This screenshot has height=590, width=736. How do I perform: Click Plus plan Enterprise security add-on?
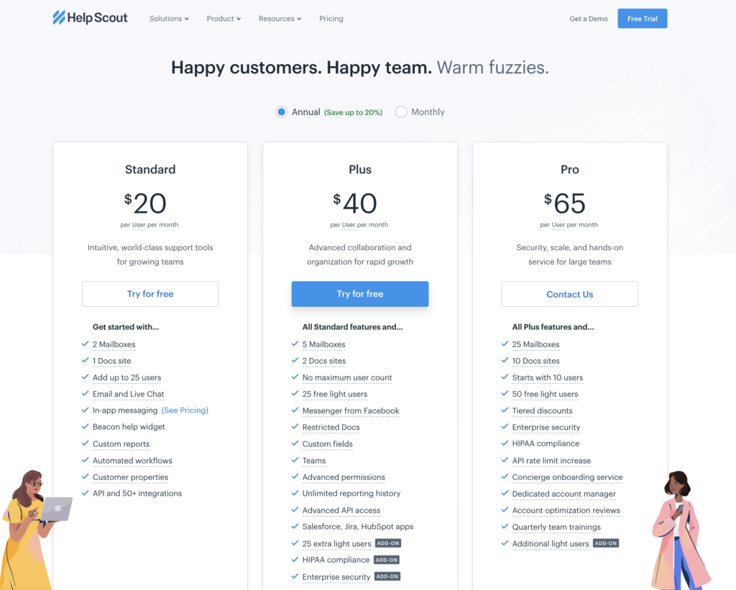click(336, 577)
